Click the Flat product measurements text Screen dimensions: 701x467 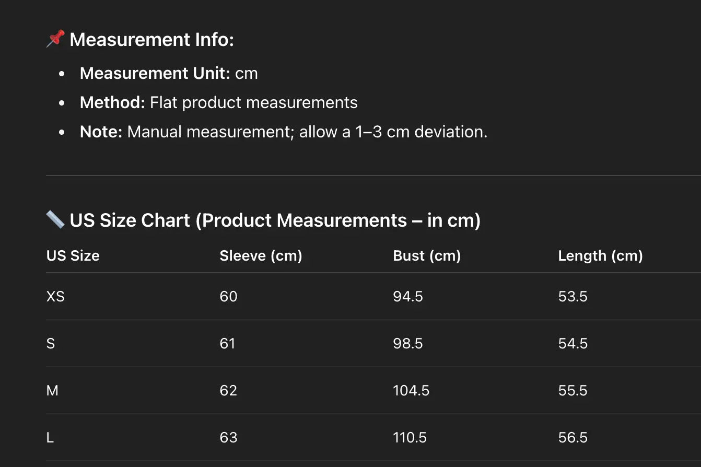point(254,102)
